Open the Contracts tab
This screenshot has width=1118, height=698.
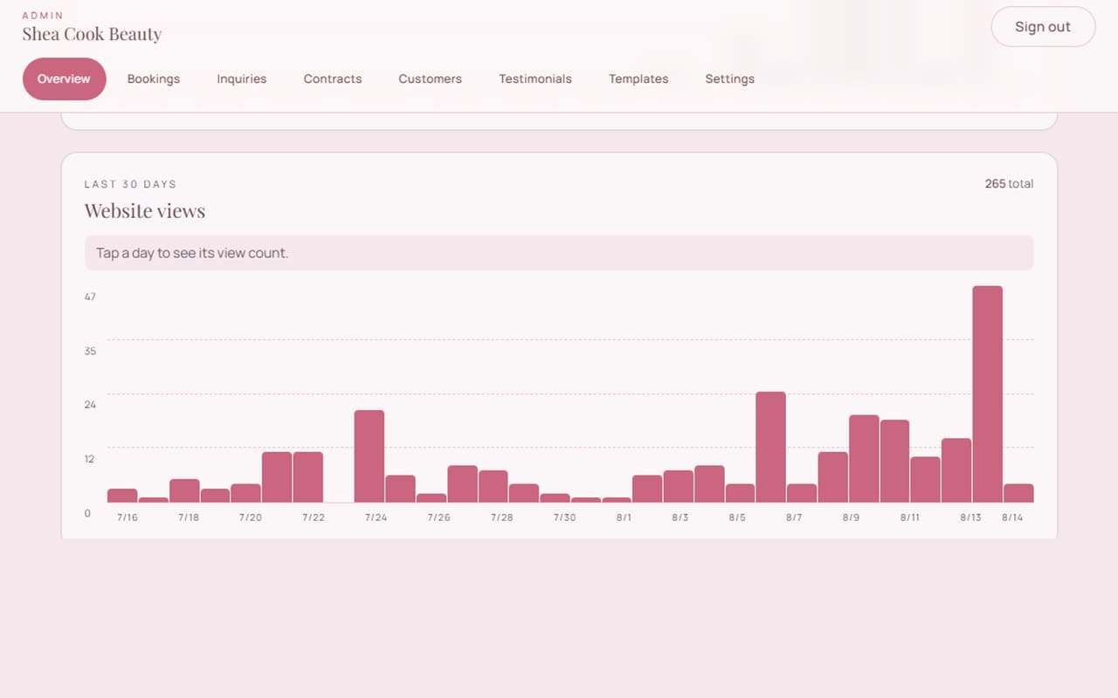click(333, 79)
